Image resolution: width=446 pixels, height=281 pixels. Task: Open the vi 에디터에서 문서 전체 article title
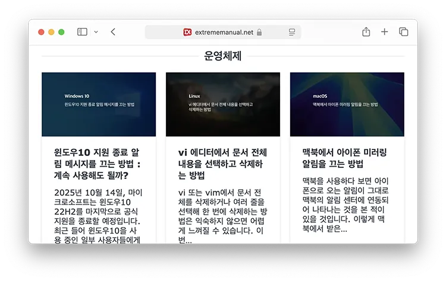(223, 164)
